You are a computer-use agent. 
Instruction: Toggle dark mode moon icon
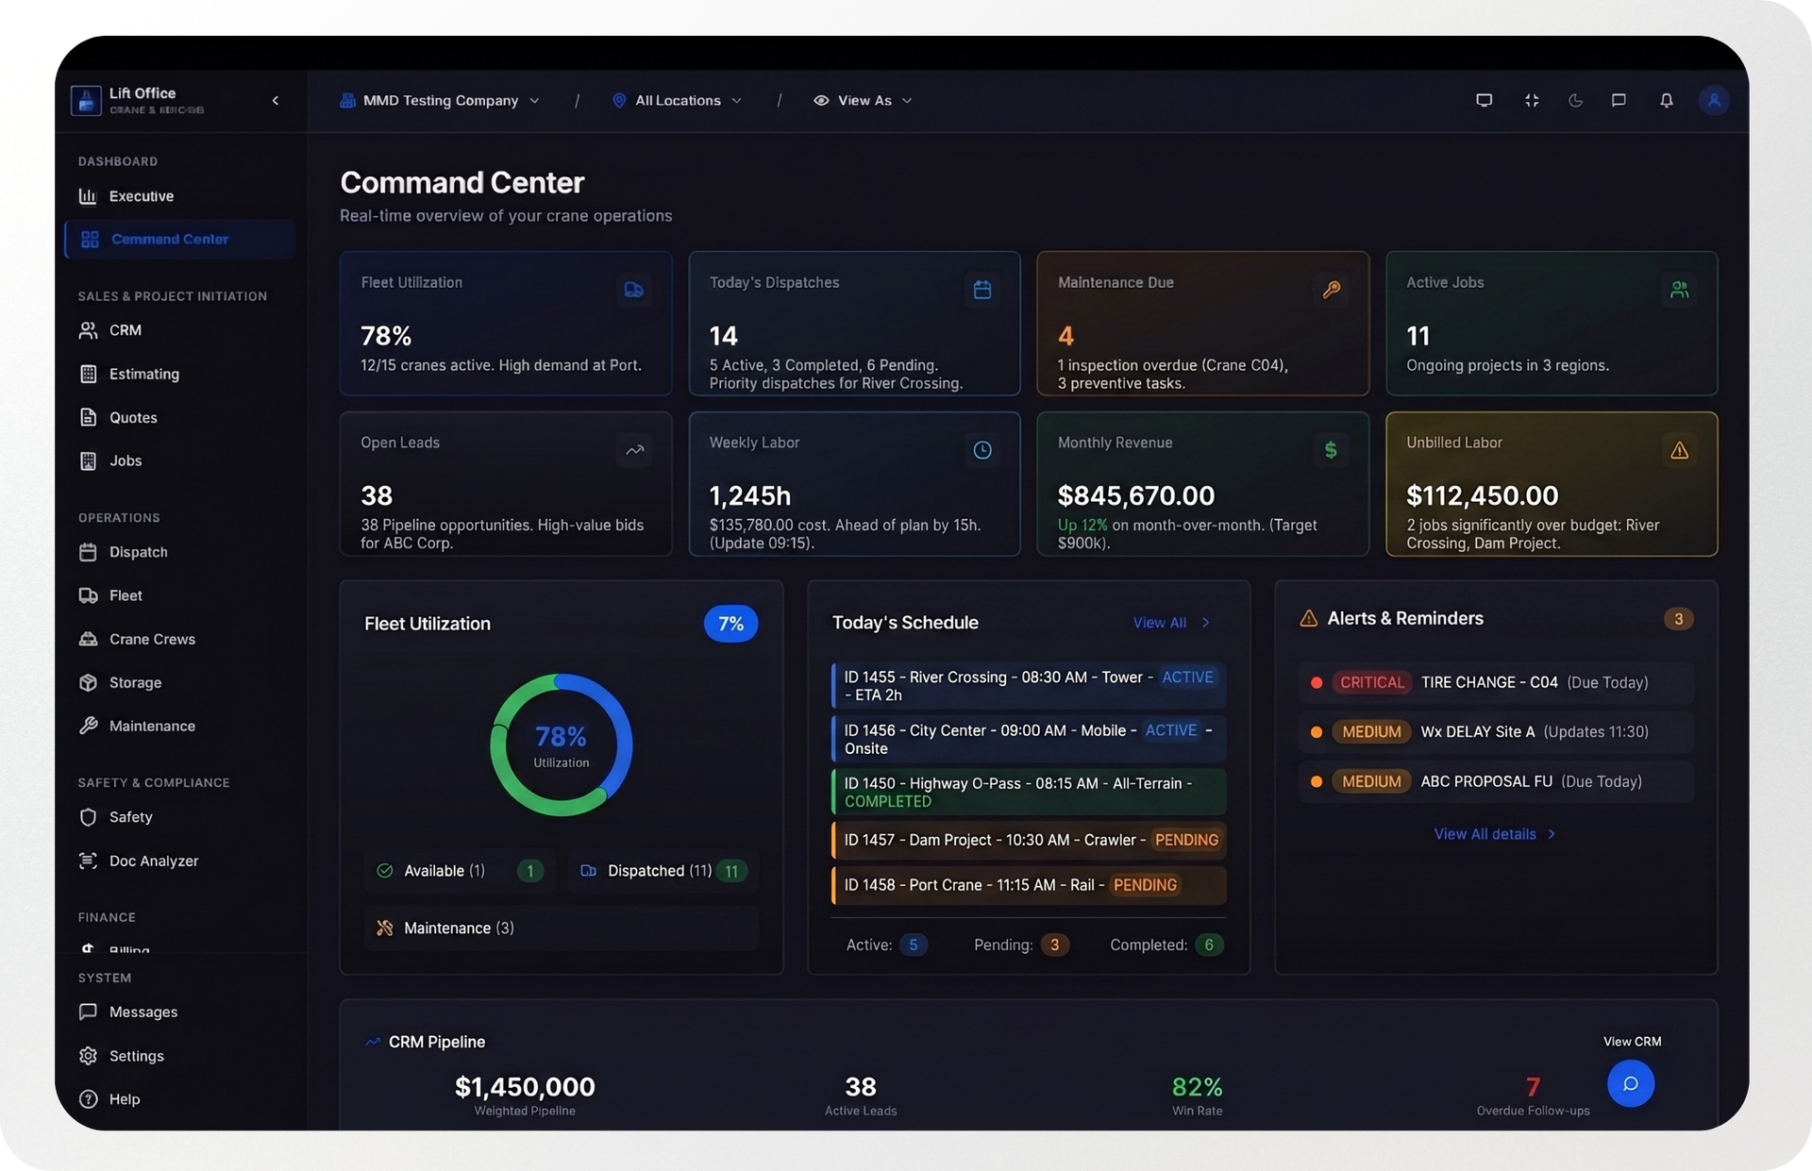[x=1576, y=100]
